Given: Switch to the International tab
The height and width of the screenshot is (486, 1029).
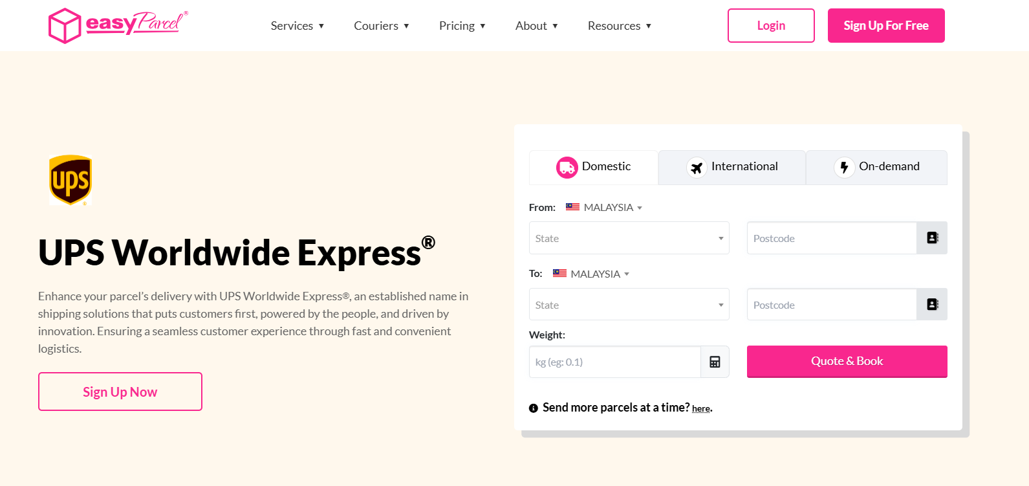Looking at the screenshot, I should (x=732, y=168).
